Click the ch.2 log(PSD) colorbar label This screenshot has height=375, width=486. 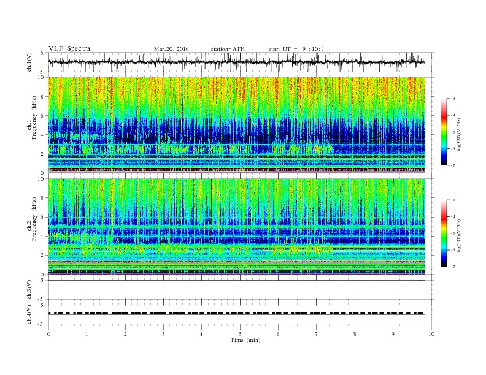pos(458,235)
